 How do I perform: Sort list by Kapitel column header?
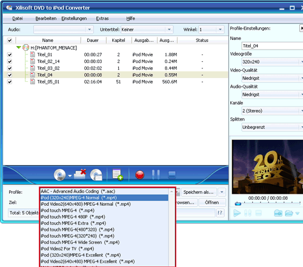pos(118,41)
